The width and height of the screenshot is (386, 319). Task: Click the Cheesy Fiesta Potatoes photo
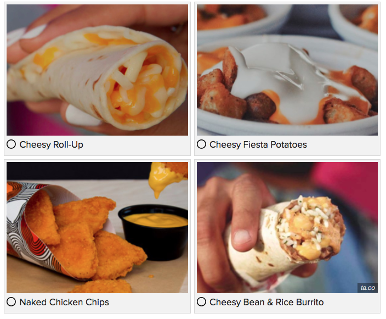[x=287, y=70]
